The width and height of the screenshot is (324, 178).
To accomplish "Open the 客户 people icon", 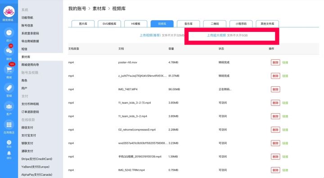I will [9, 107].
